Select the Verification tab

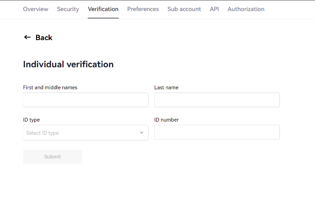(103, 9)
